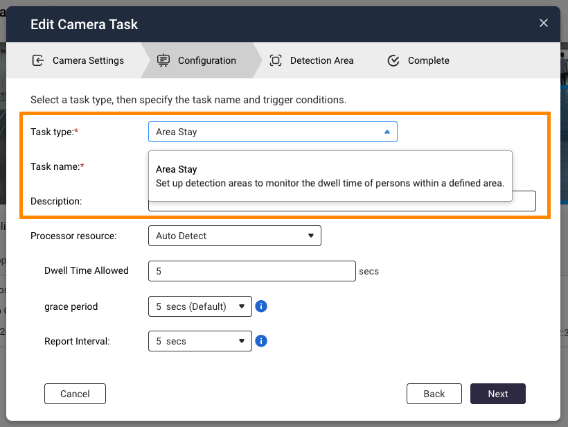Click the 'Processor resource:' label
568x427 pixels.
pos(73,236)
